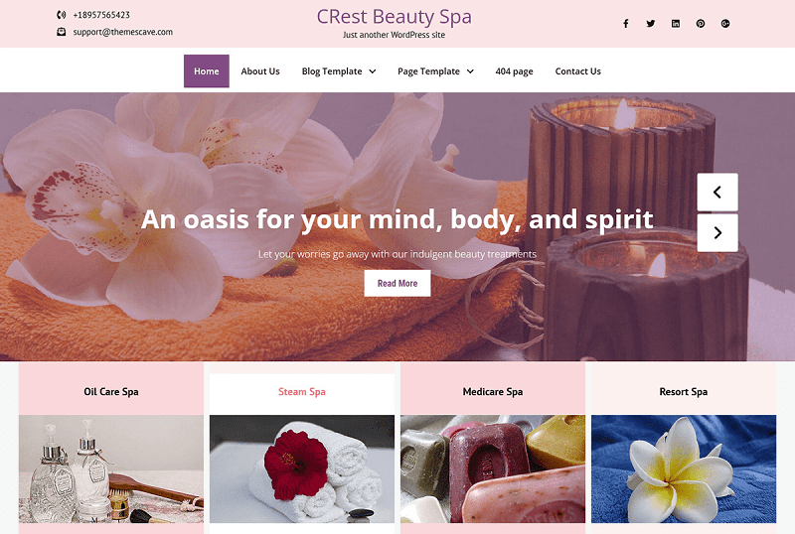This screenshot has height=534, width=795.
Task: Expand the Page Template dropdown arrow
Action: pyautogui.click(x=470, y=71)
